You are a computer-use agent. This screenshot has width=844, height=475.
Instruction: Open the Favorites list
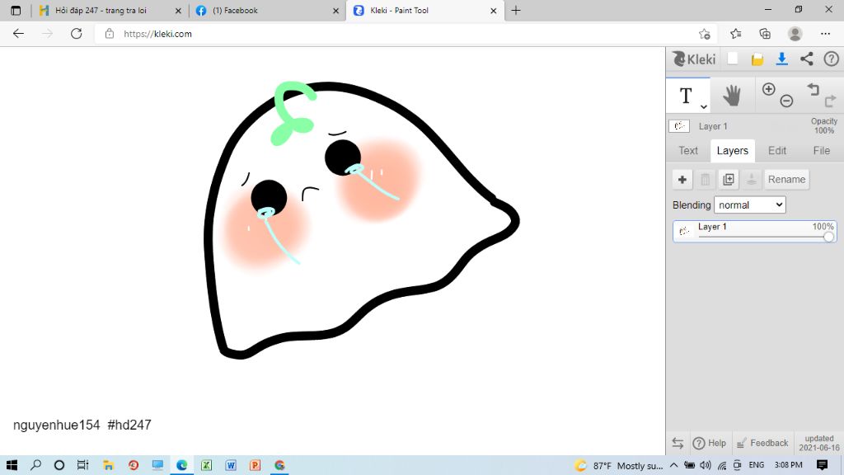[x=736, y=33]
